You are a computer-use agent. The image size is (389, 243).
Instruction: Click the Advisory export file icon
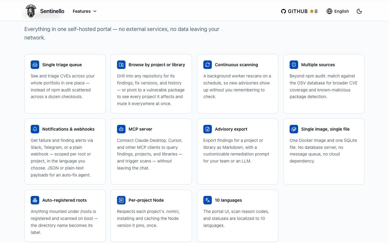pos(208,129)
